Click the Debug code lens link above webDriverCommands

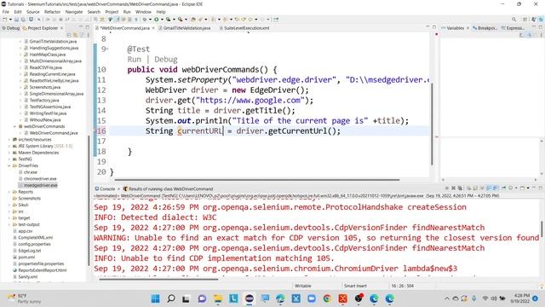(166, 59)
